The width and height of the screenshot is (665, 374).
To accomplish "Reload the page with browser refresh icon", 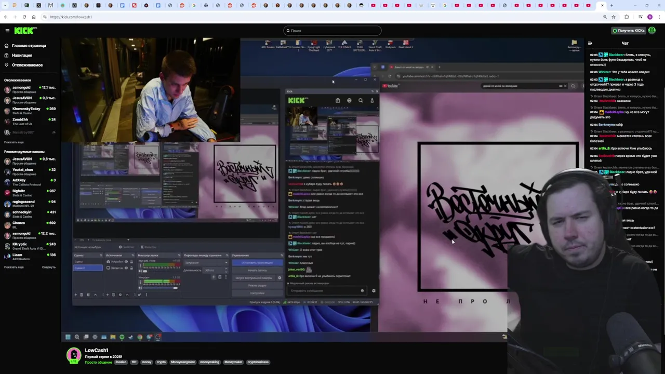I will coord(24,17).
